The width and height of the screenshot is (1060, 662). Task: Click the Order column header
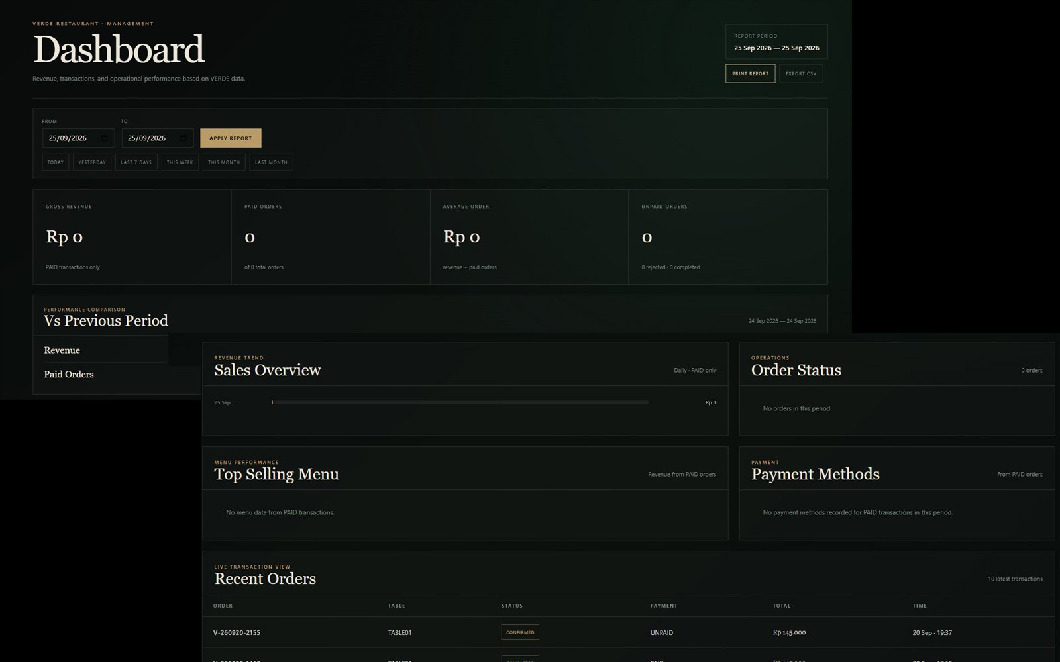click(x=223, y=606)
